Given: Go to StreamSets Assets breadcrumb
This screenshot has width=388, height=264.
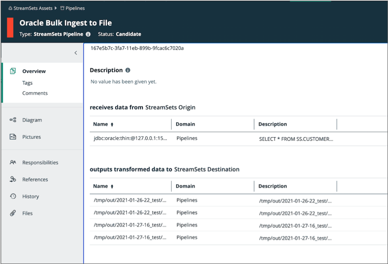Looking at the screenshot, I should [30, 9].
